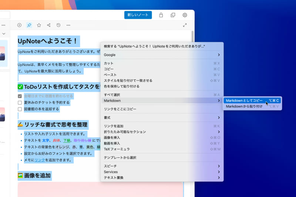Viewport: 296px width, 197px height.
Task: Click the sidebar ellipsis icon at left edge
Action: coord(3,25)
